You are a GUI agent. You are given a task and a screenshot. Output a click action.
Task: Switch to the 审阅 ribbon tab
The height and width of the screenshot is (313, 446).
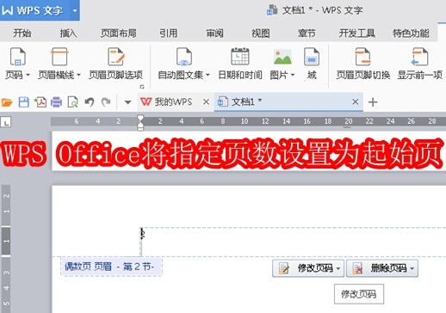pos(214,34)
